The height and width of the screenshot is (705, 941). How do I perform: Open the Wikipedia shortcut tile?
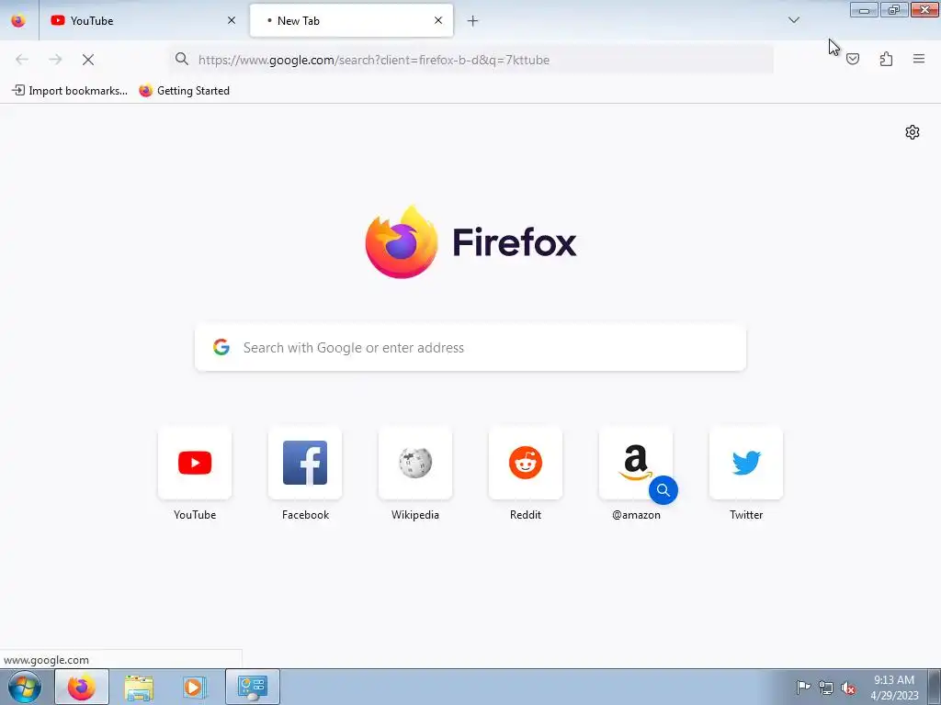tap(415, 463)
